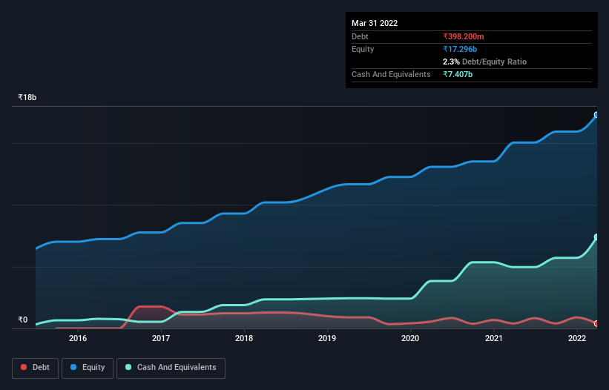
Task: Click the 2016 x-axis label
Action: coord(78,338)
